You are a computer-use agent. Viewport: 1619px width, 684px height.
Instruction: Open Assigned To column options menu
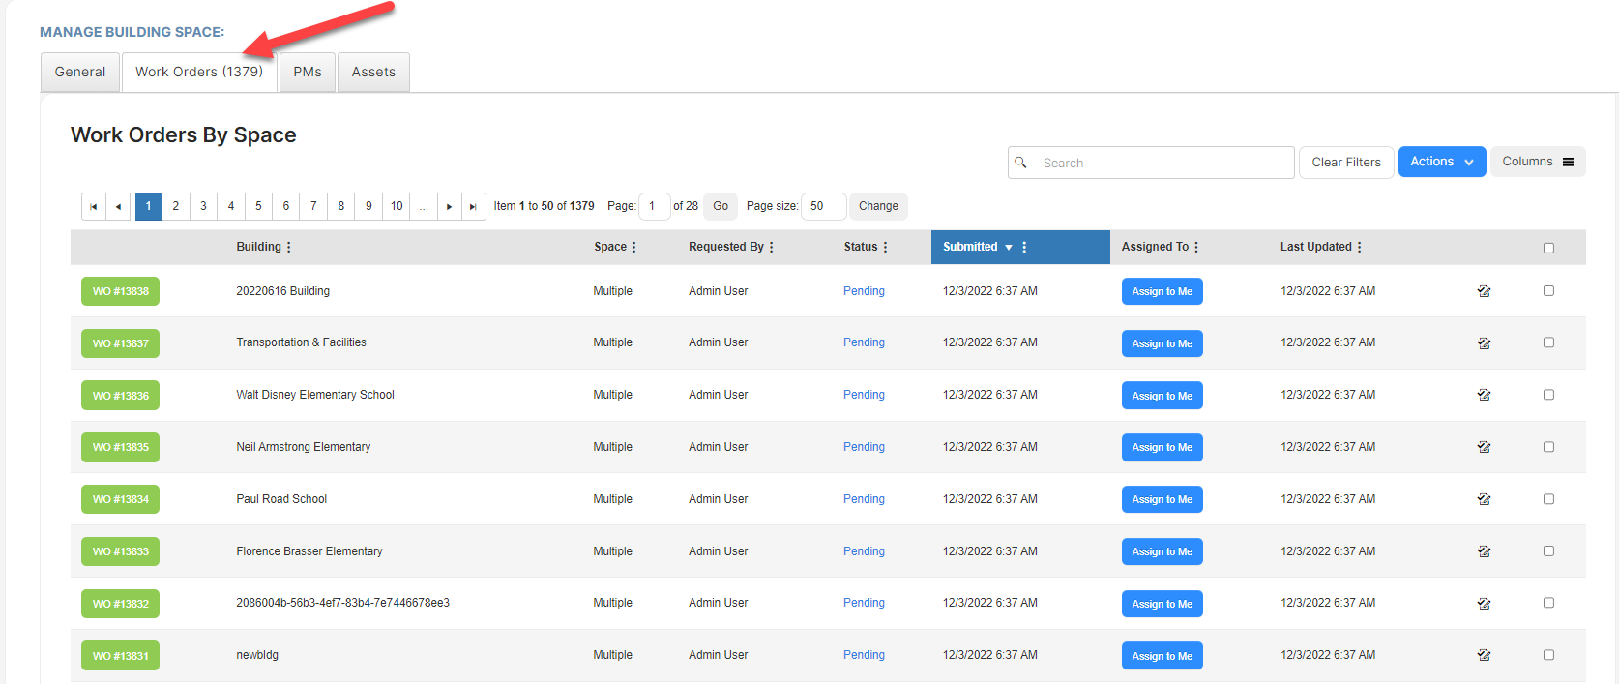(1196, 247)
